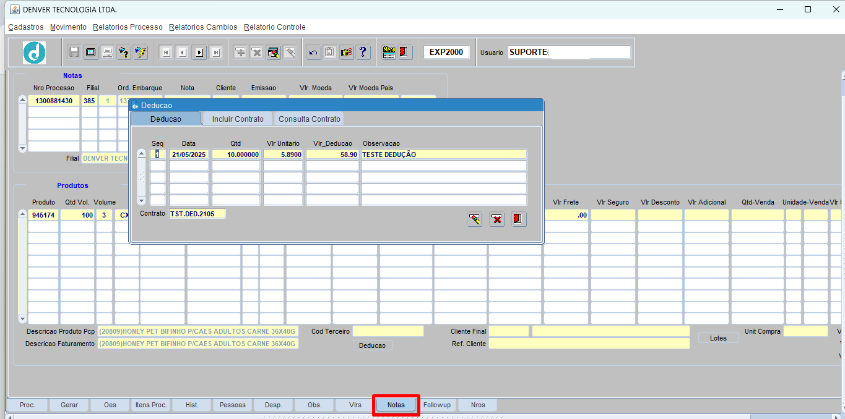Switch to the Incluir Contrato tab
Screen dimensions: 845x419
click(x=238, y=119)
